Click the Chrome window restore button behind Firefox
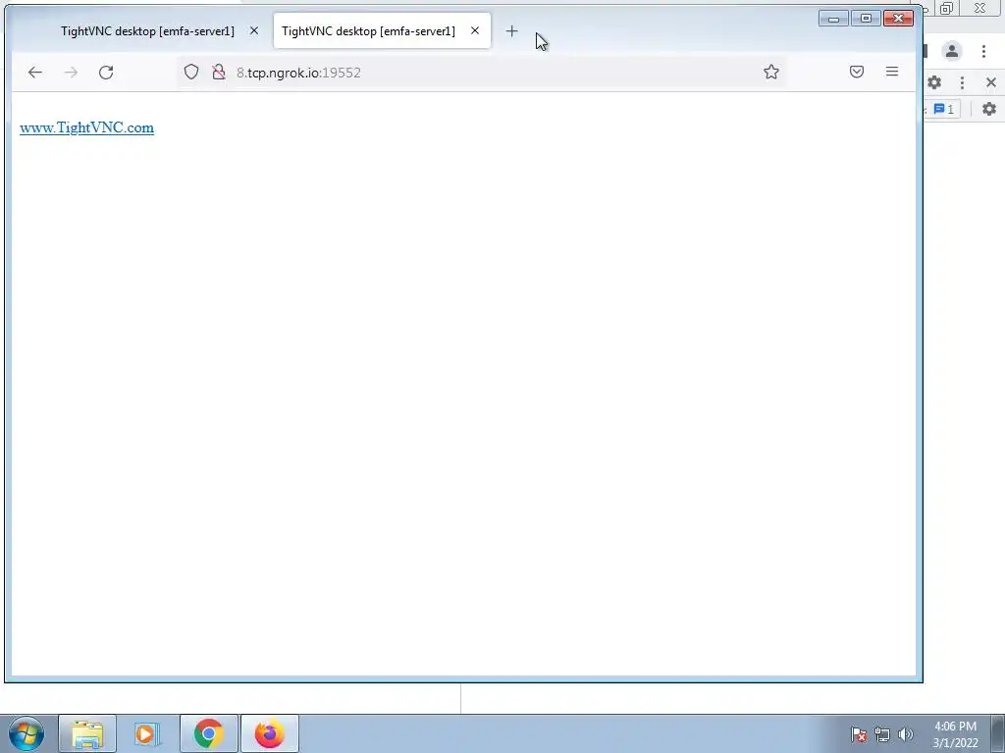Image resolution: width=1005 pixels, height=753 pixels. [x=947, y=8]
